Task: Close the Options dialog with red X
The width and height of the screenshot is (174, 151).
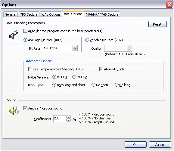Action: [169, 5]
